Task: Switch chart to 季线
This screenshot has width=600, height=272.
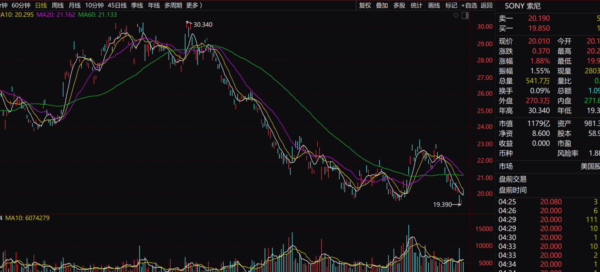Action: tap(137, 5)
